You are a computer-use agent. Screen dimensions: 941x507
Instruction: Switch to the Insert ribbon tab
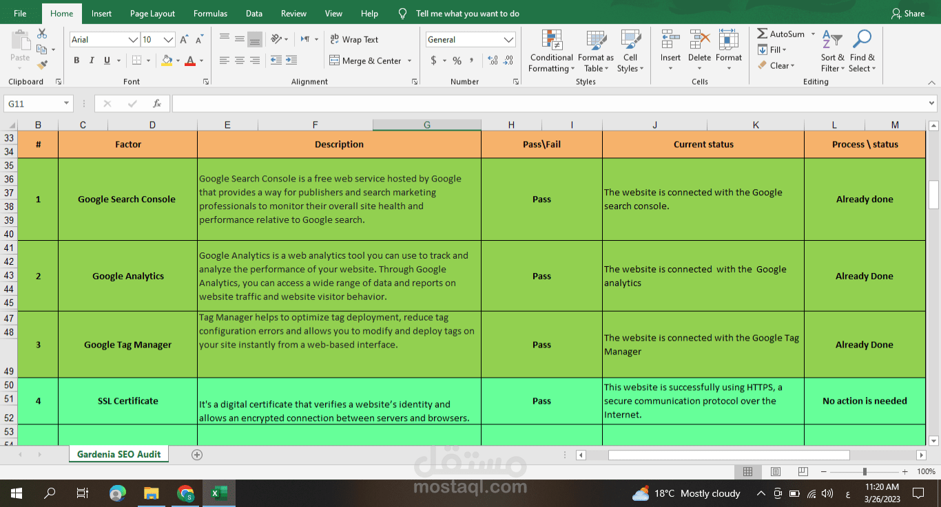[x=101, y=13]
